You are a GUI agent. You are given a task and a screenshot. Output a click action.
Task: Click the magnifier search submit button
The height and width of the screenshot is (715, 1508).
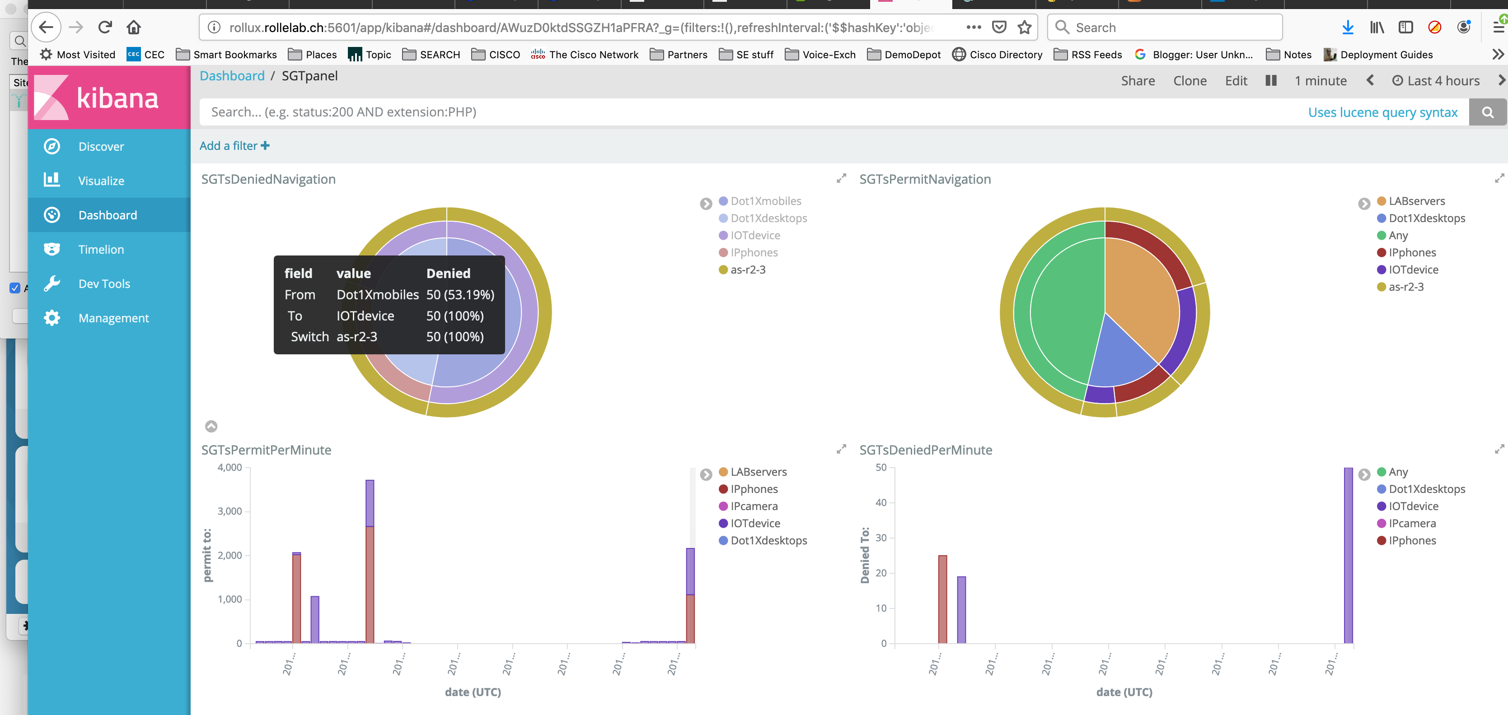(x=1488, y=112)
